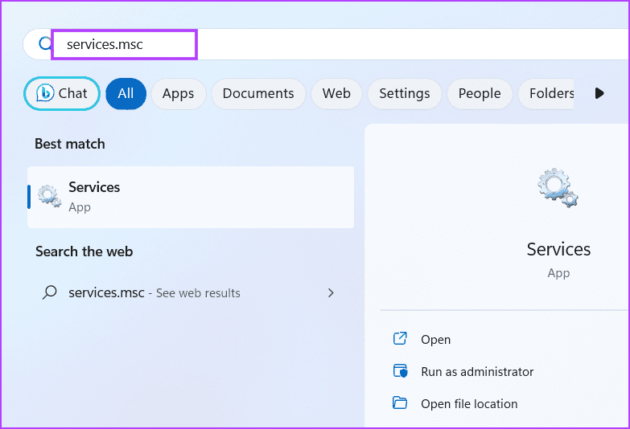
Task: Switch to the Folders filter tab
Action: [546, 93]
